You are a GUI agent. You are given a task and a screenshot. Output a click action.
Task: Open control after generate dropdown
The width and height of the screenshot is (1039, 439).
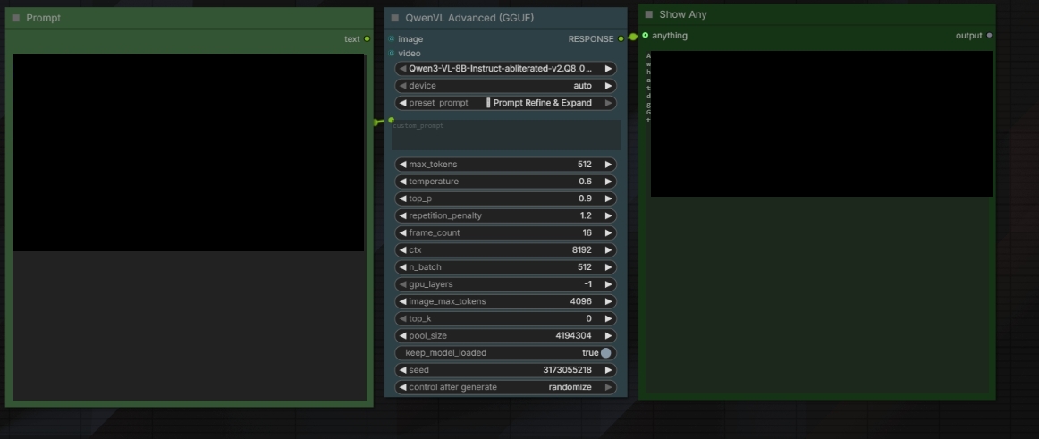505,387
